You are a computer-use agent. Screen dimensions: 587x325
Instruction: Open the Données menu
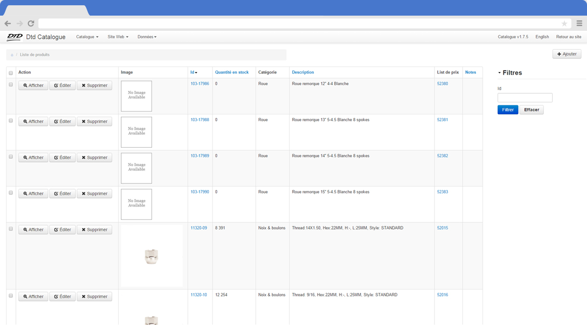(x=147, y=37)
